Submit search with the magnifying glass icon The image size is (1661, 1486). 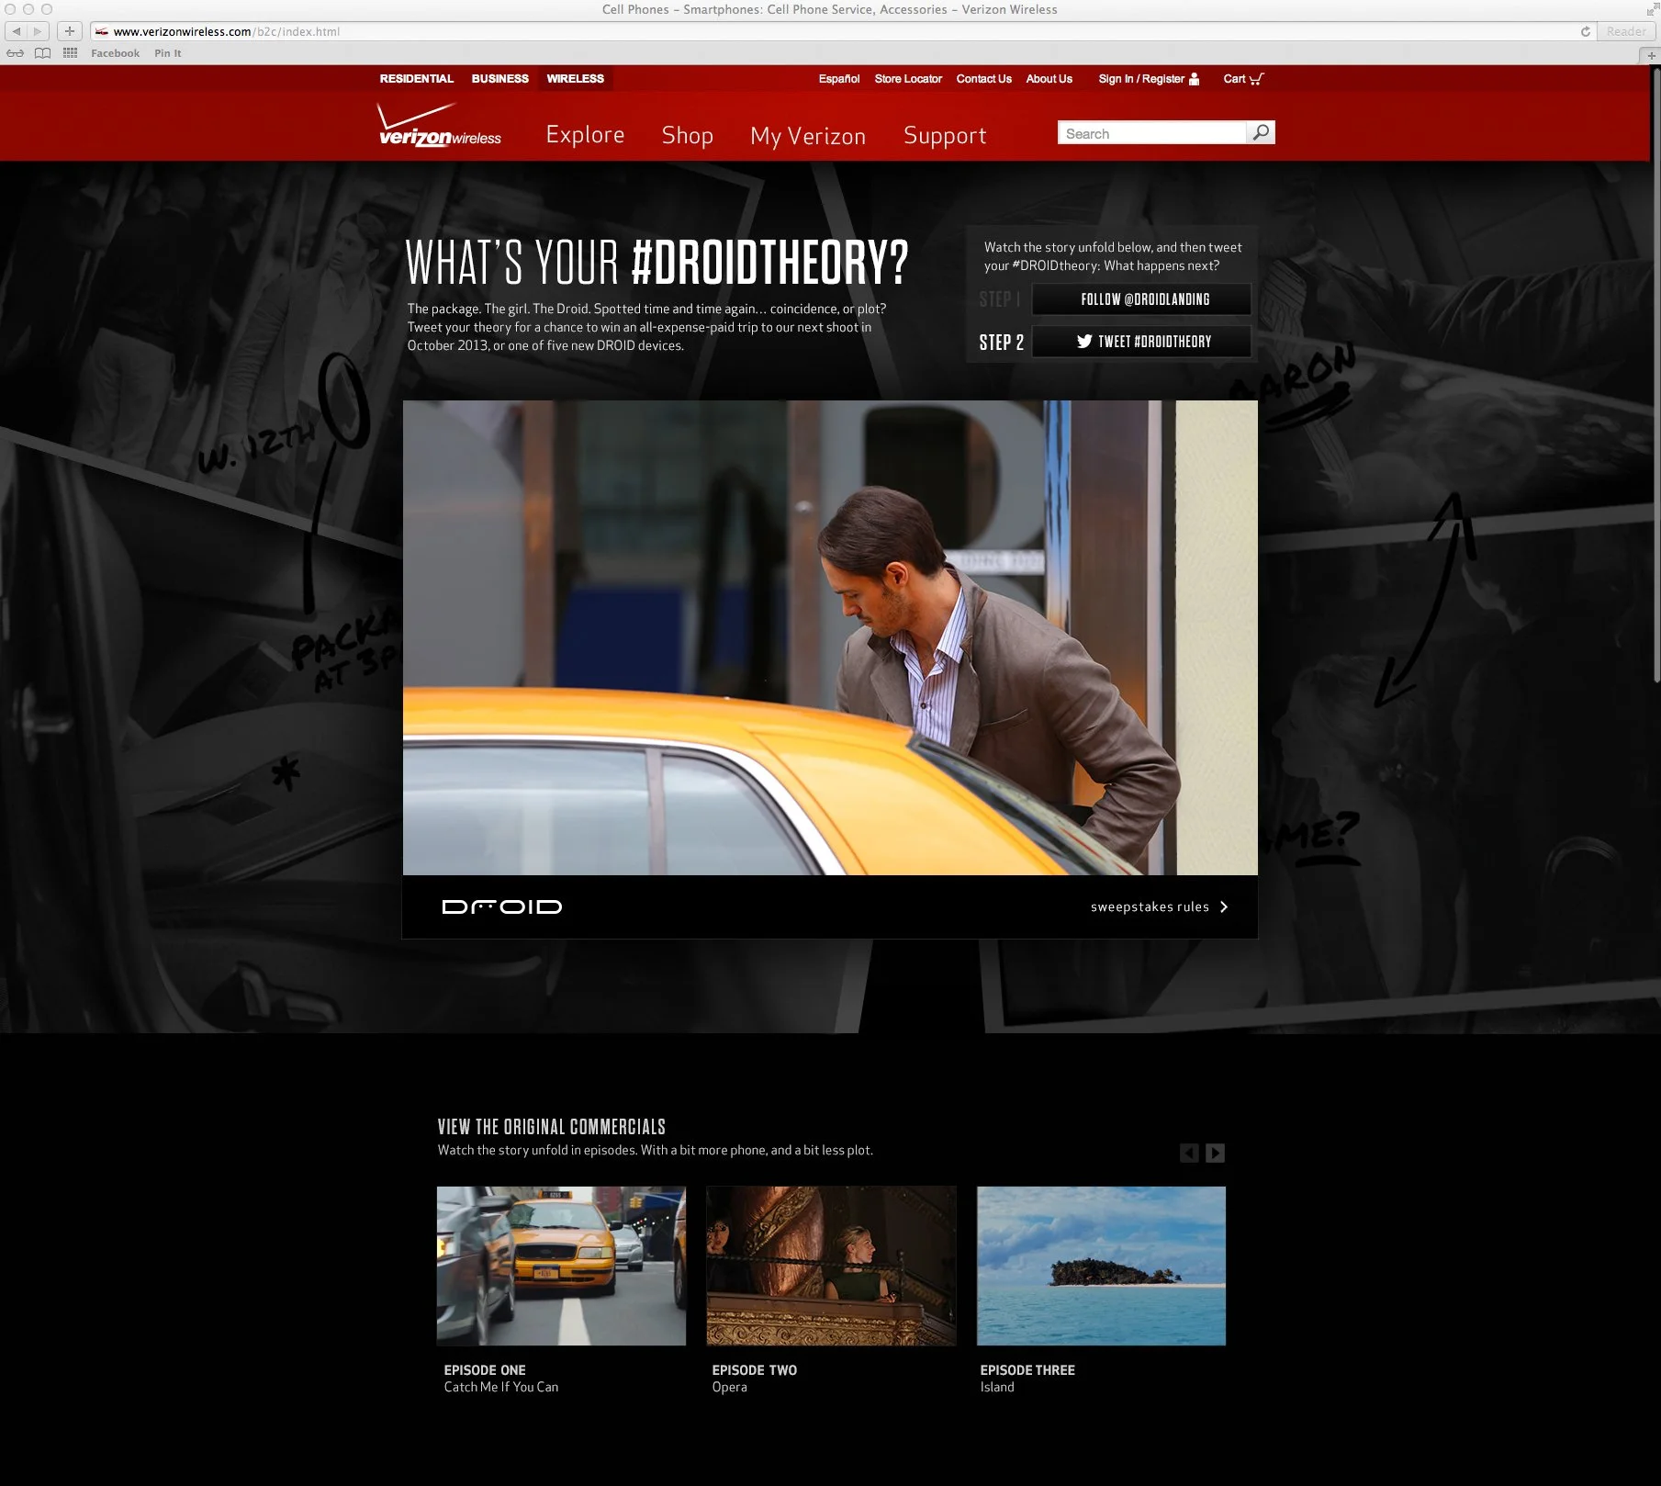click(x=1261, y=133)
